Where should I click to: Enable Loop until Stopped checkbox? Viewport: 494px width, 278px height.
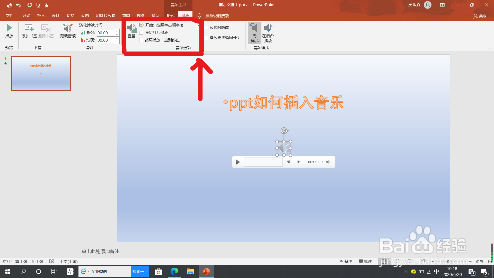point(141,40)
